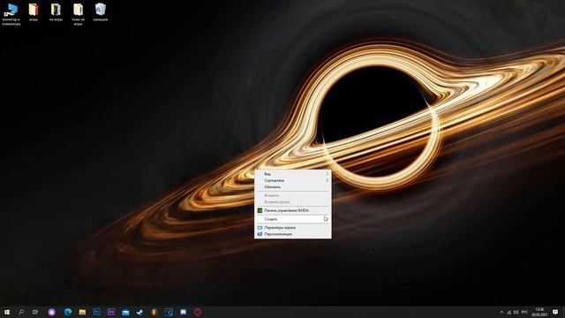Select the 'тоже не игры' desktop folder
This screenshot has height=318, width=565.
(x=79, y=14)
